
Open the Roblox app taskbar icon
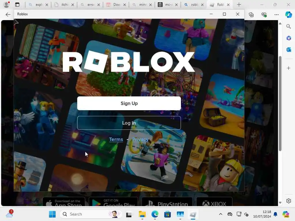click(193, 214)
